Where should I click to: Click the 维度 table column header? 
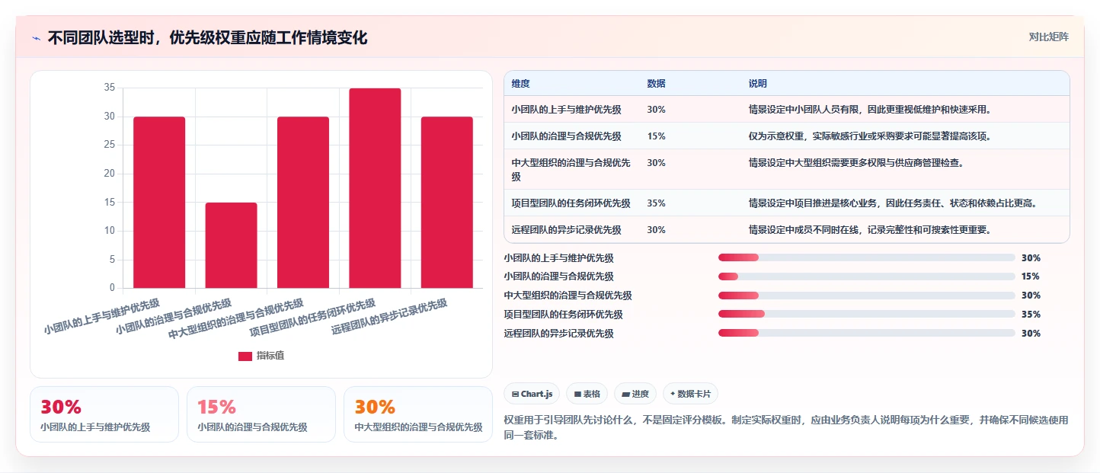tap(521, 83)
